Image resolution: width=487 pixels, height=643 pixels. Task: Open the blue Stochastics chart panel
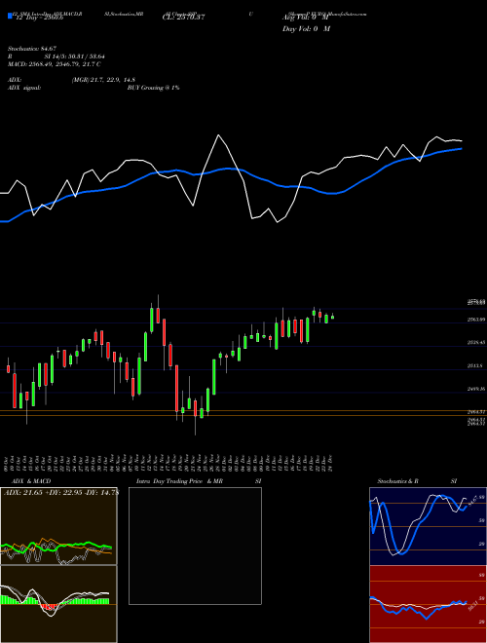[x=428, y=526]
